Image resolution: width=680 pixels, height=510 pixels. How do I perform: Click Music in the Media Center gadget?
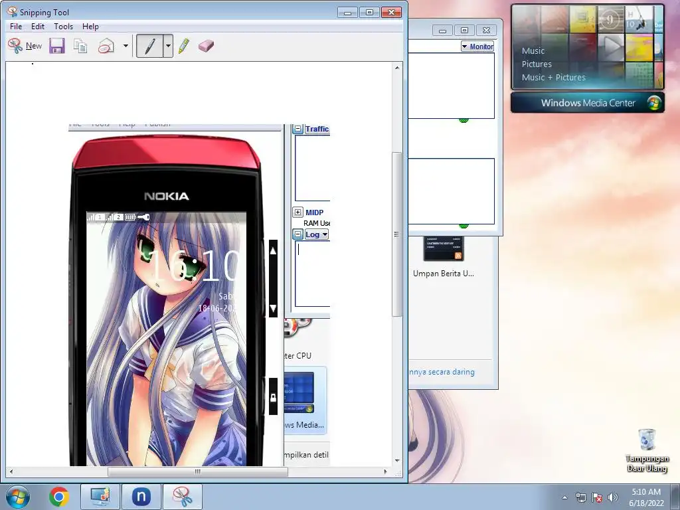pyautogui.click(x=533, y=50)
